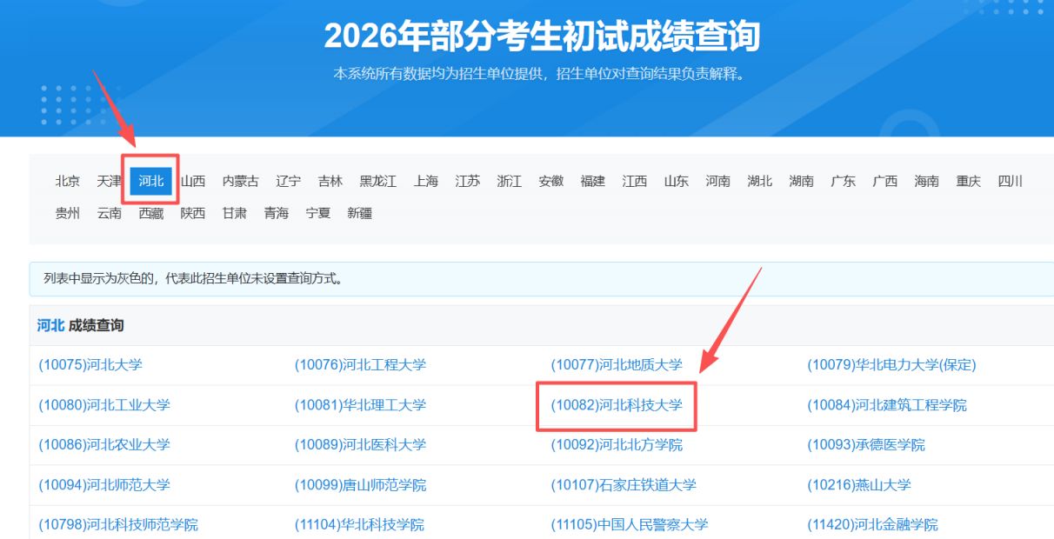Click the 河北 成绩查询 section heading

pos(80,326)
